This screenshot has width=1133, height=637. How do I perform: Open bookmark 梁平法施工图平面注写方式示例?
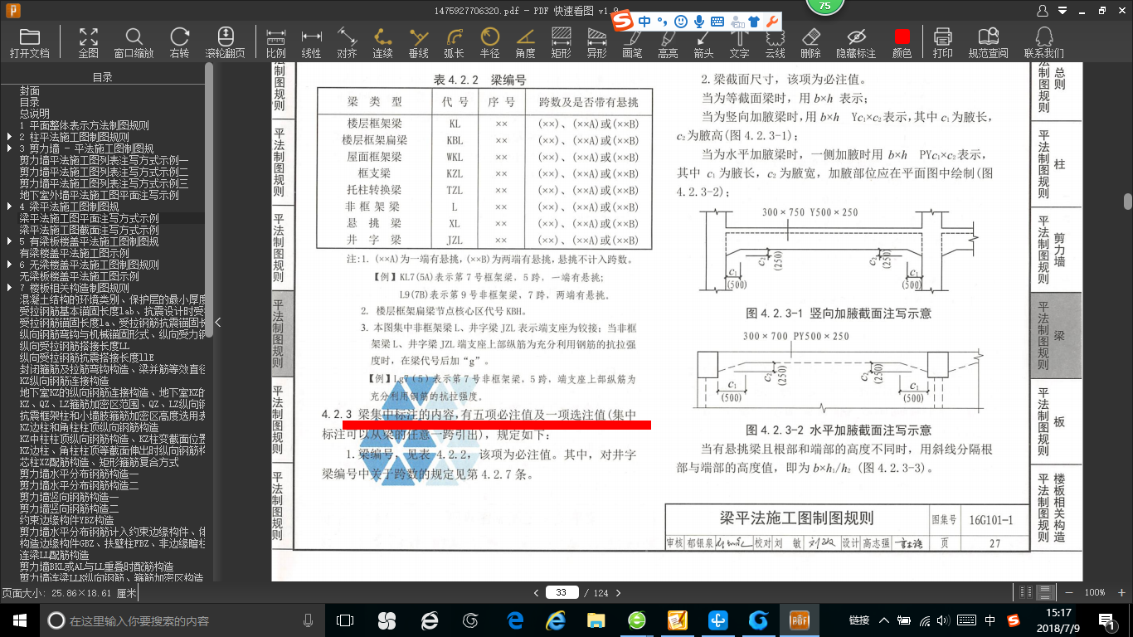point(90,218)
